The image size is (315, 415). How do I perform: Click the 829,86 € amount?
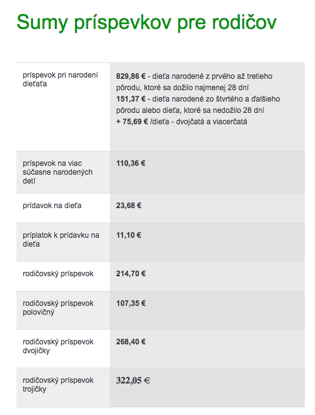point(131,76)
